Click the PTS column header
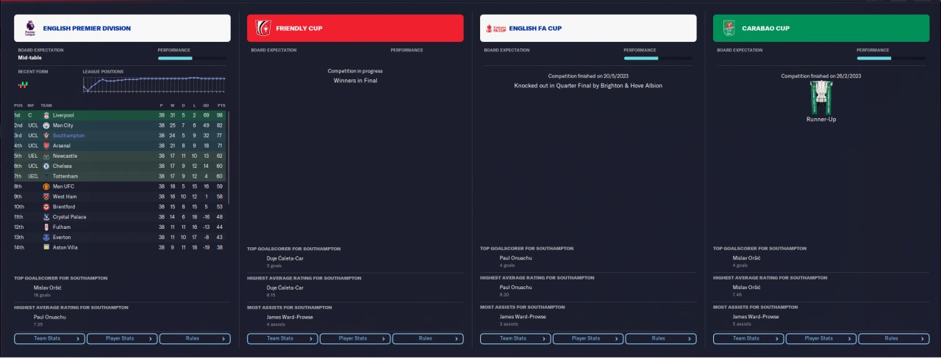This screenshot has height=358, width=941. (x=221, y=106)
